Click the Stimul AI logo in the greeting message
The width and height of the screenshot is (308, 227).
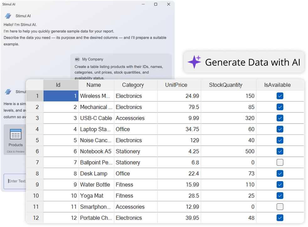tap(8, 16)
